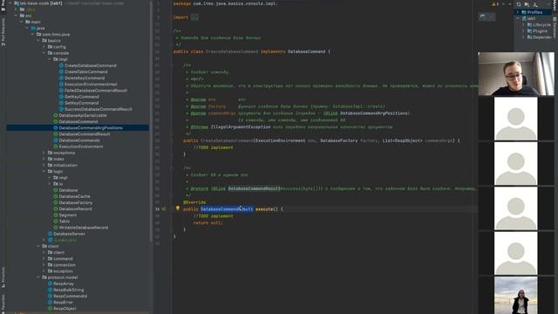
Task: Open ExecutionEnvironment interface file
Action: click(81, 147)
